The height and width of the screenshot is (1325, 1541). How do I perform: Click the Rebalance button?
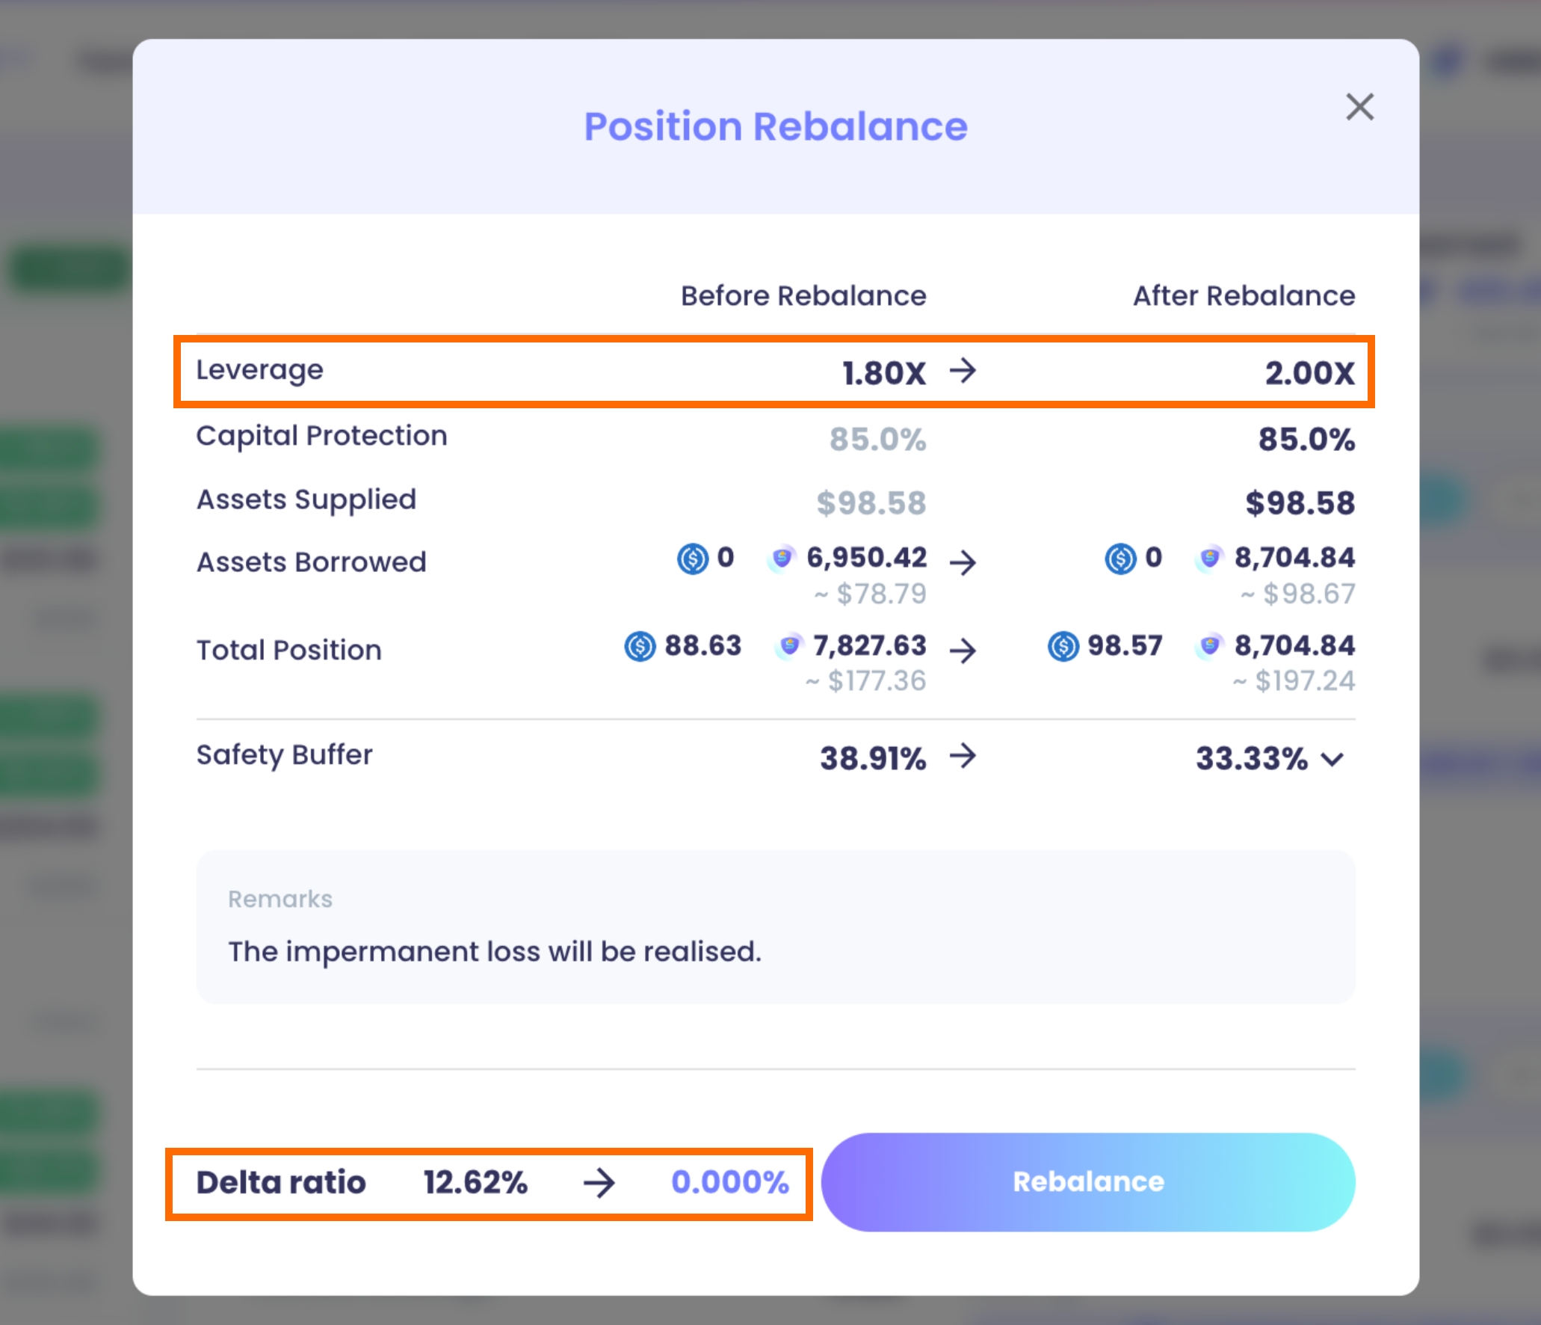pos(1087,1181)
